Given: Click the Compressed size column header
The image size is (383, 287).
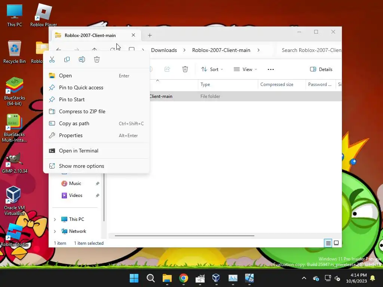Looking at the screenshot, I should pos(282,84).
